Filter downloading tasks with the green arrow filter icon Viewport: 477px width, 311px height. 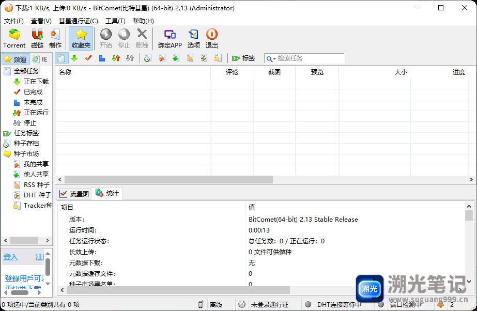(74, 58)
